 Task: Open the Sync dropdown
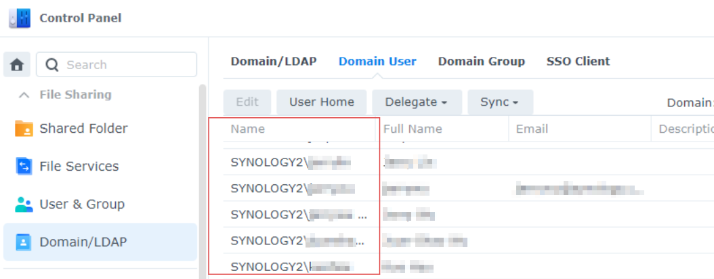(x=500, y=102)
